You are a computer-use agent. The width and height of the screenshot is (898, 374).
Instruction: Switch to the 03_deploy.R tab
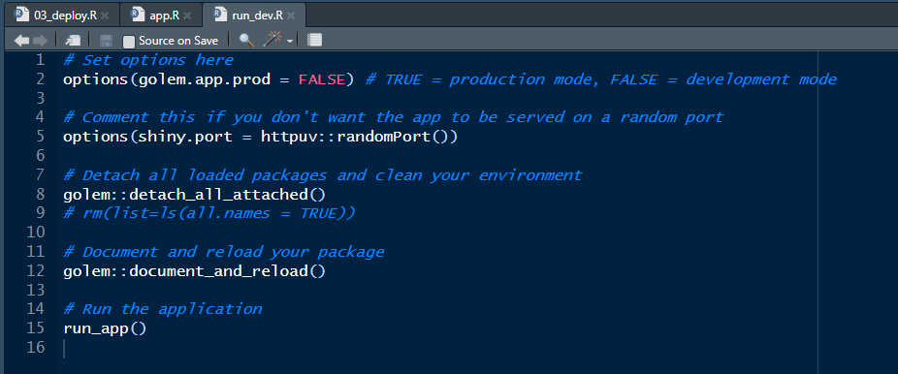(61, 16)
